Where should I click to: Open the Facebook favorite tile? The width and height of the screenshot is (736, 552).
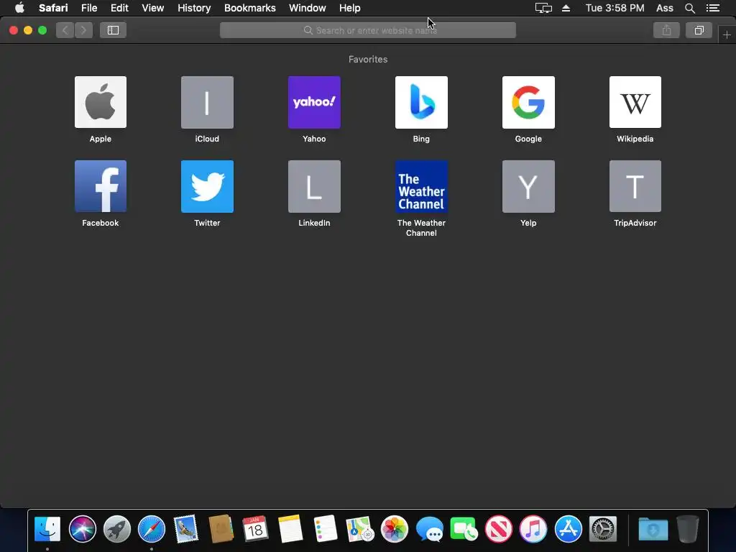coord(101,186)
